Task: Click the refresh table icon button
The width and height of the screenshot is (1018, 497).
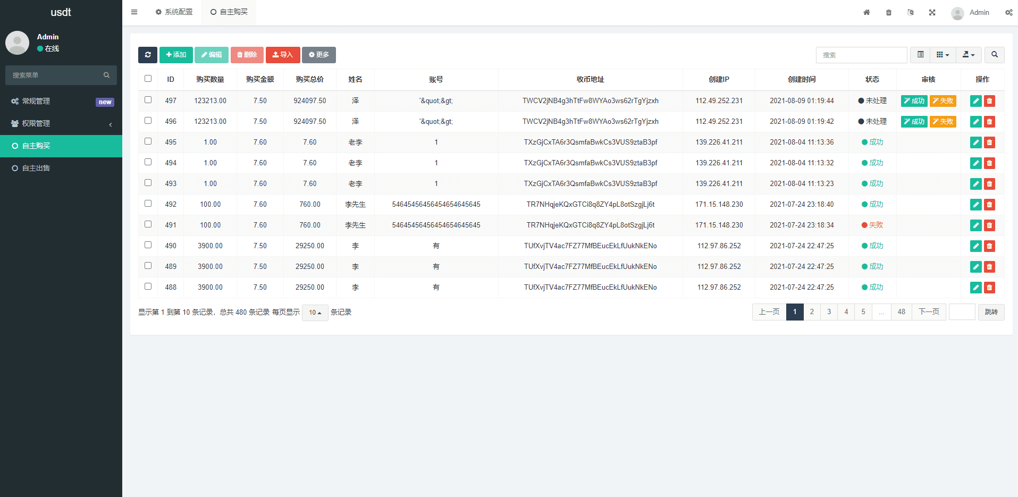Action: coord(147,55)
